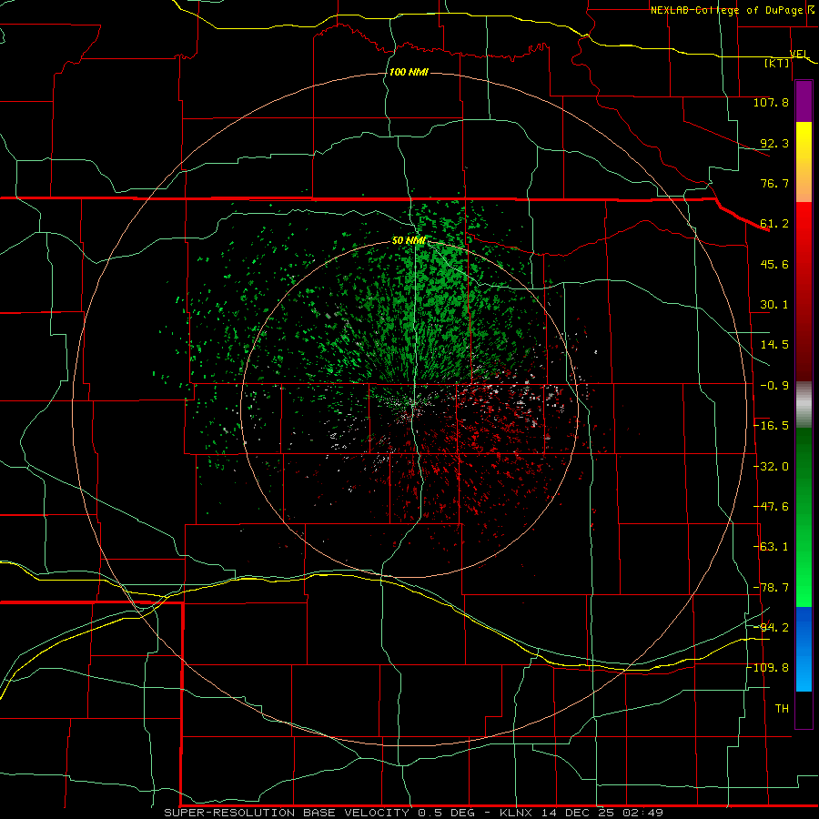The width and height of the screenshot is (819, 819).
Task: Click the -47.6 legend value
Action: [772, 507]
